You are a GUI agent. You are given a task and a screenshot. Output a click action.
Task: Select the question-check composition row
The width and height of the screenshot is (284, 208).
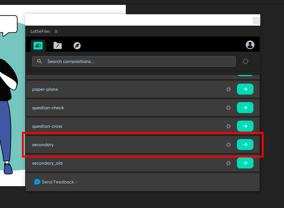point(113,108)
